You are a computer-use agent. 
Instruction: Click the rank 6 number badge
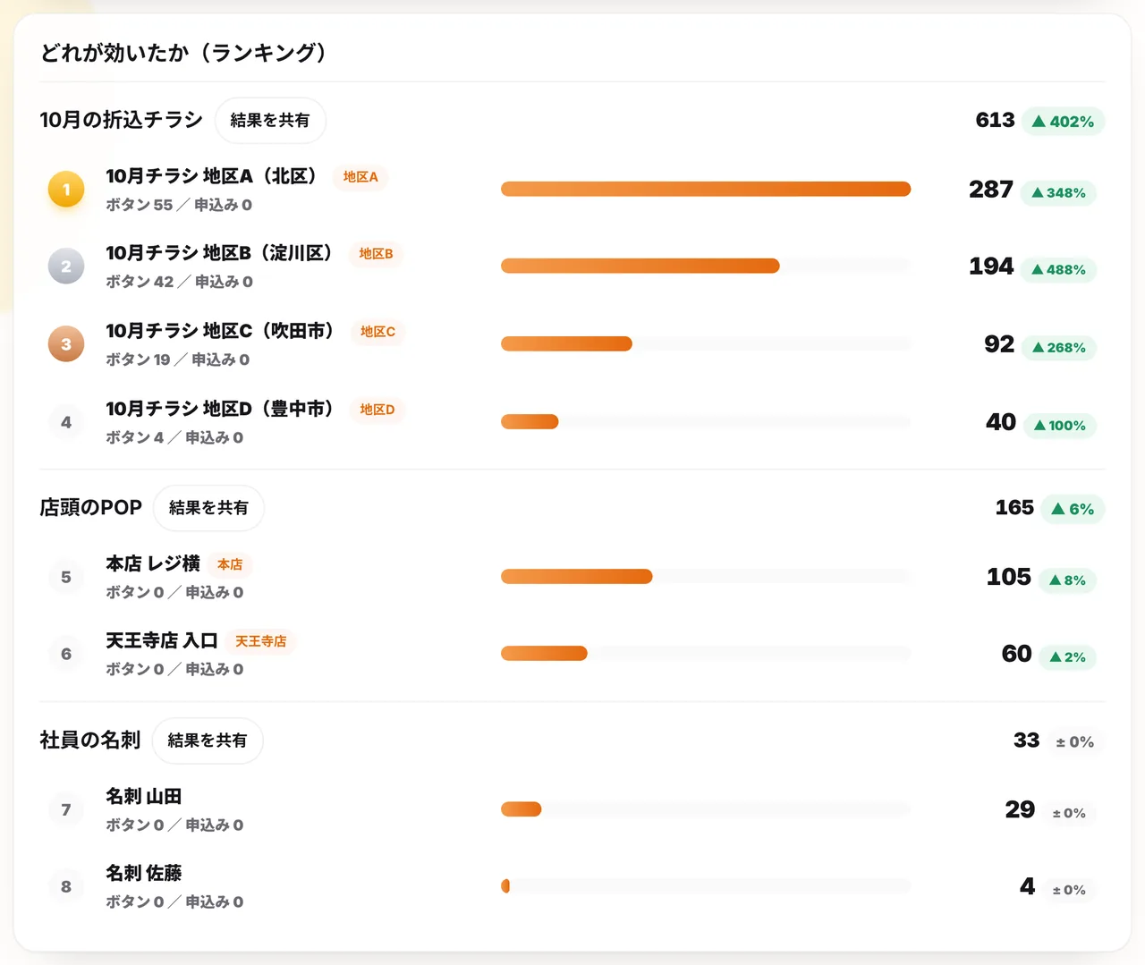pos(66,654)
